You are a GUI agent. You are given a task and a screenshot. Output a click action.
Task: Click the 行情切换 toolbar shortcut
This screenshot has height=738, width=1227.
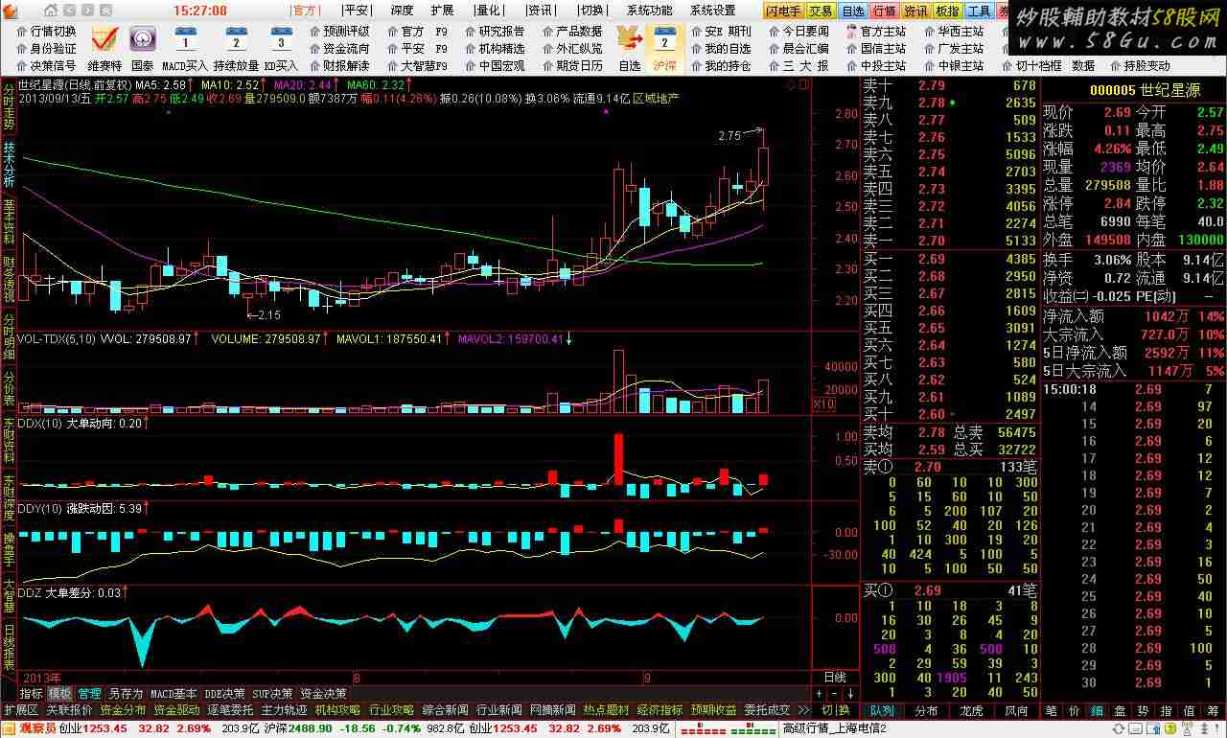tap(45, 31)
